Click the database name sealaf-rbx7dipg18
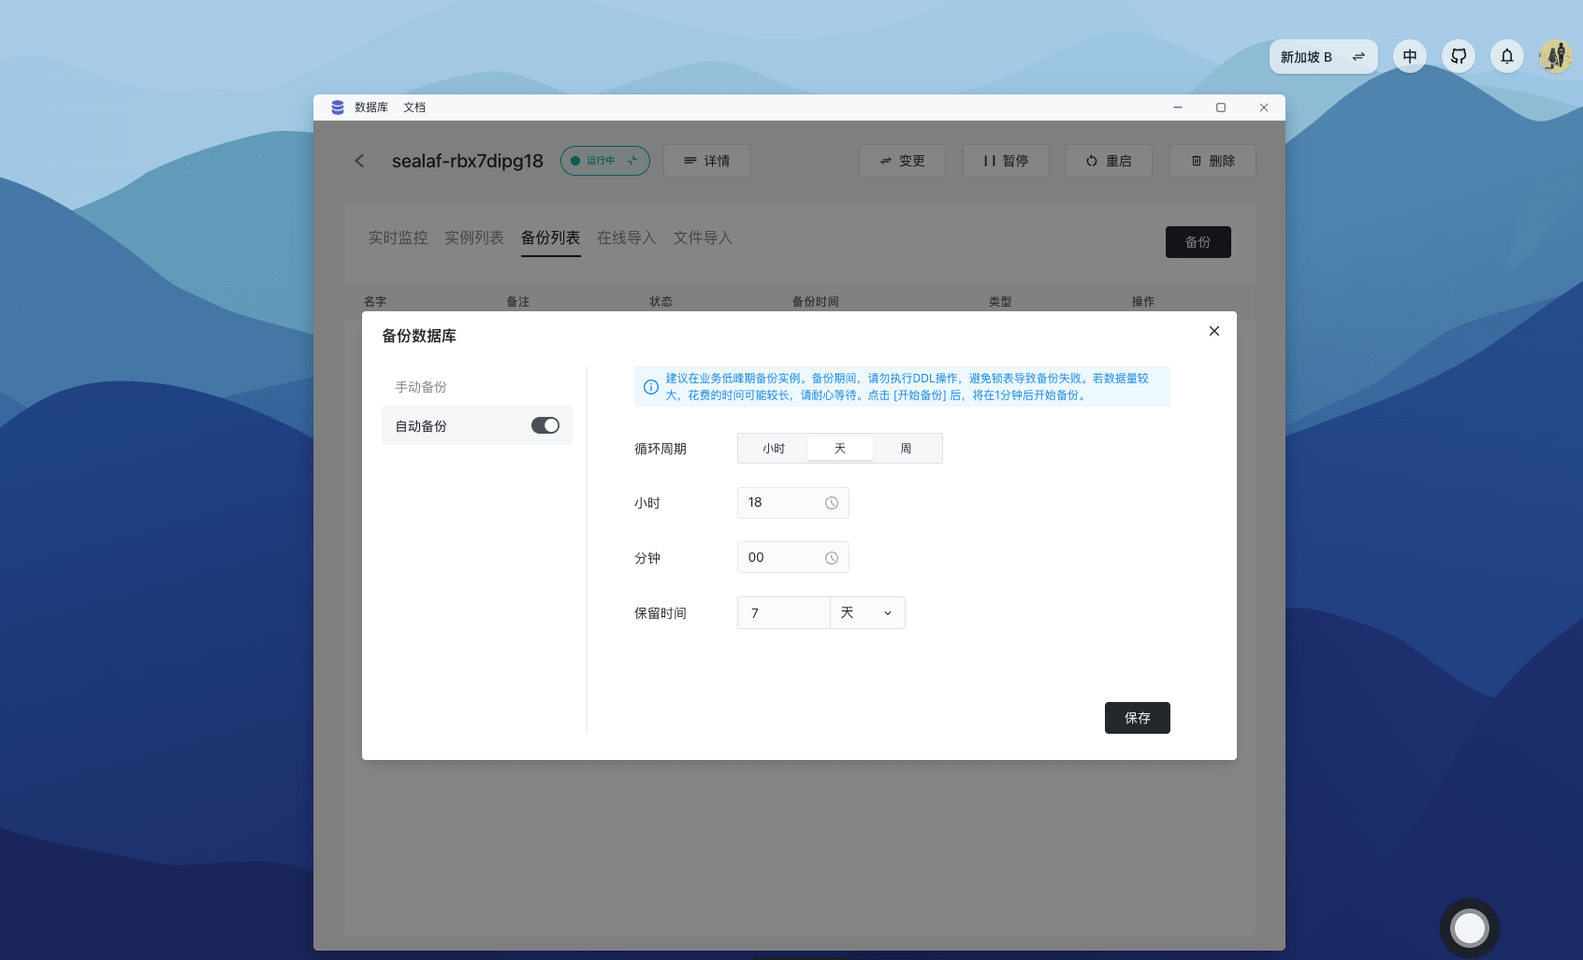 click(x=468, y=161)
